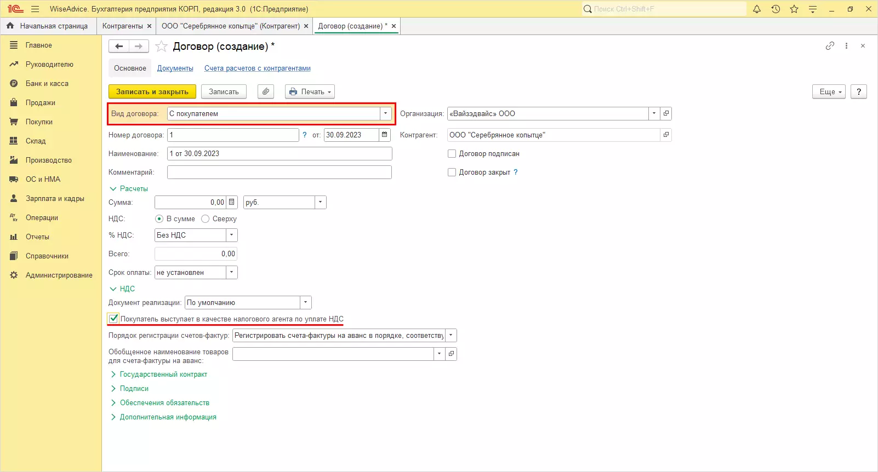Attach file using paperclip button
The image size is (878, 472).
coord(266,91)
